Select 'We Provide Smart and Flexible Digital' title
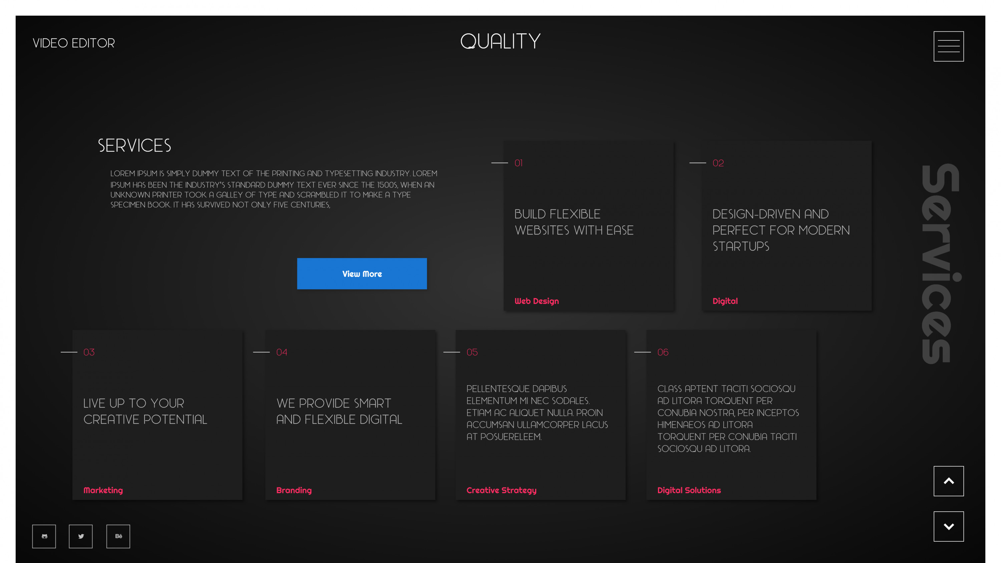 pyautogui.click(x=339, y=411)
